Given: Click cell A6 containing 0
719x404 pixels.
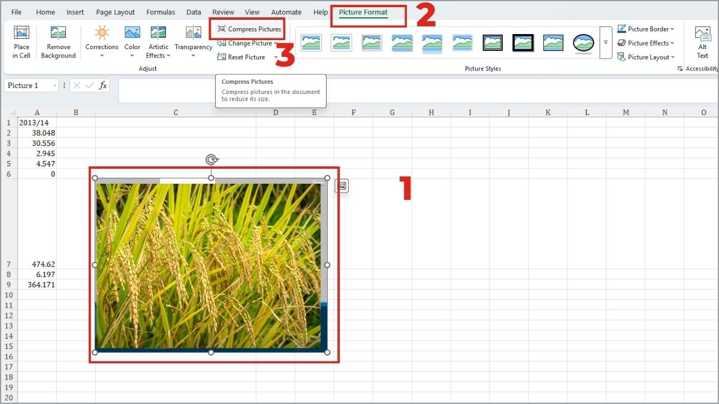Looking at the screenshot, I should coord(37,174).
